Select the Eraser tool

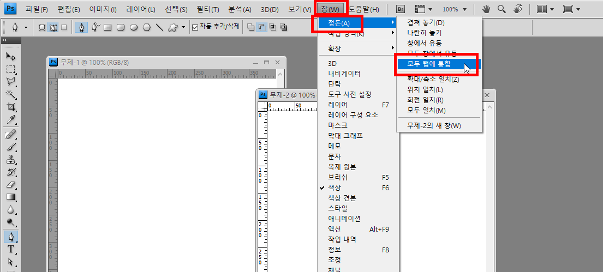tap(11, 185)
